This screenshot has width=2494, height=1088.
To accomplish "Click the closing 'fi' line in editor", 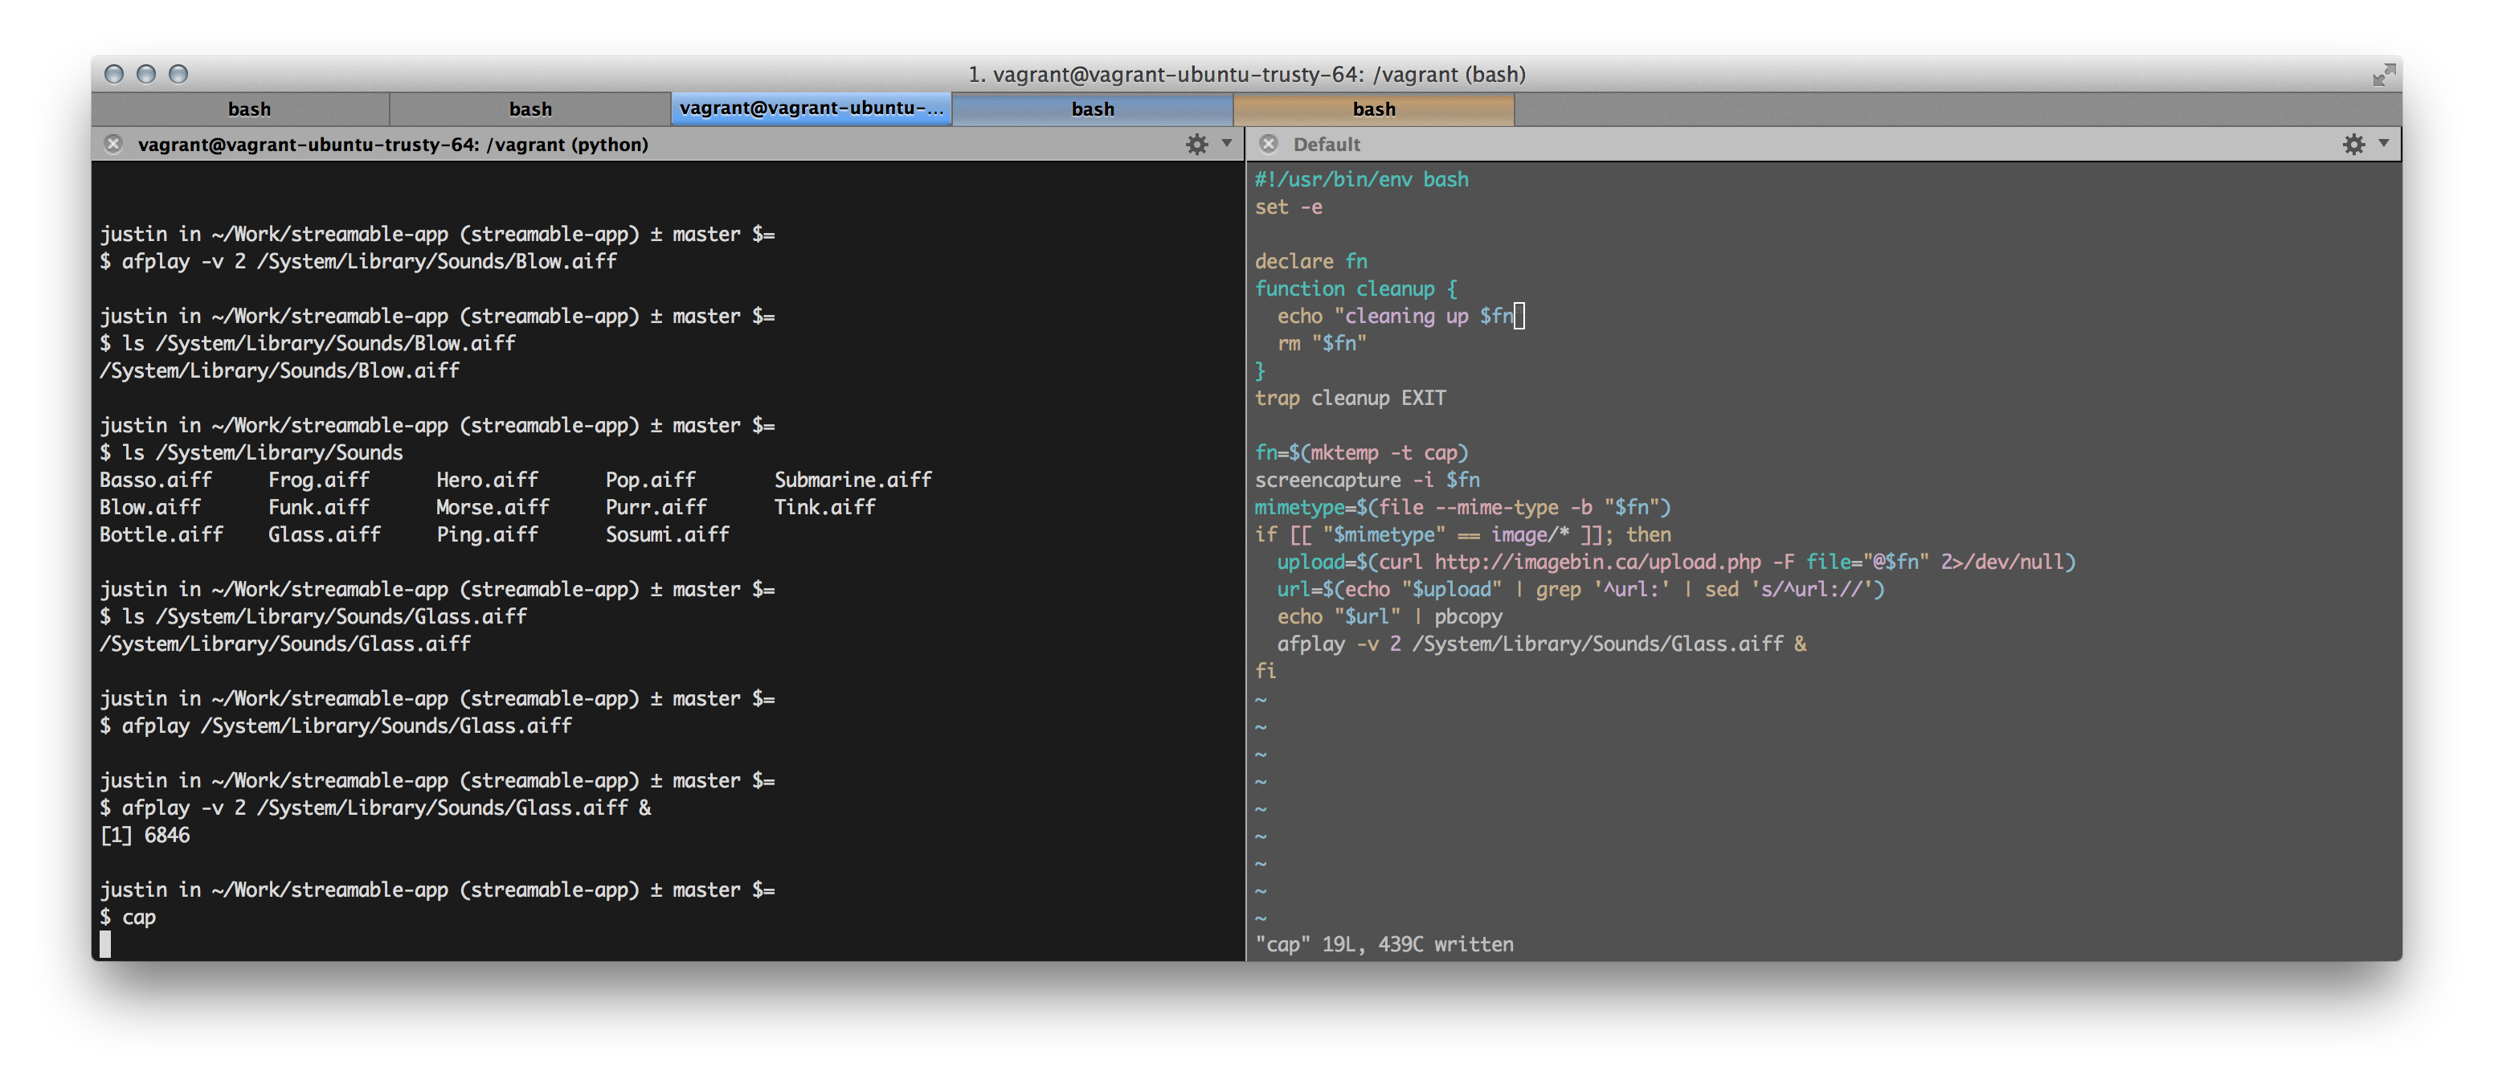I will coord(1265,671).
